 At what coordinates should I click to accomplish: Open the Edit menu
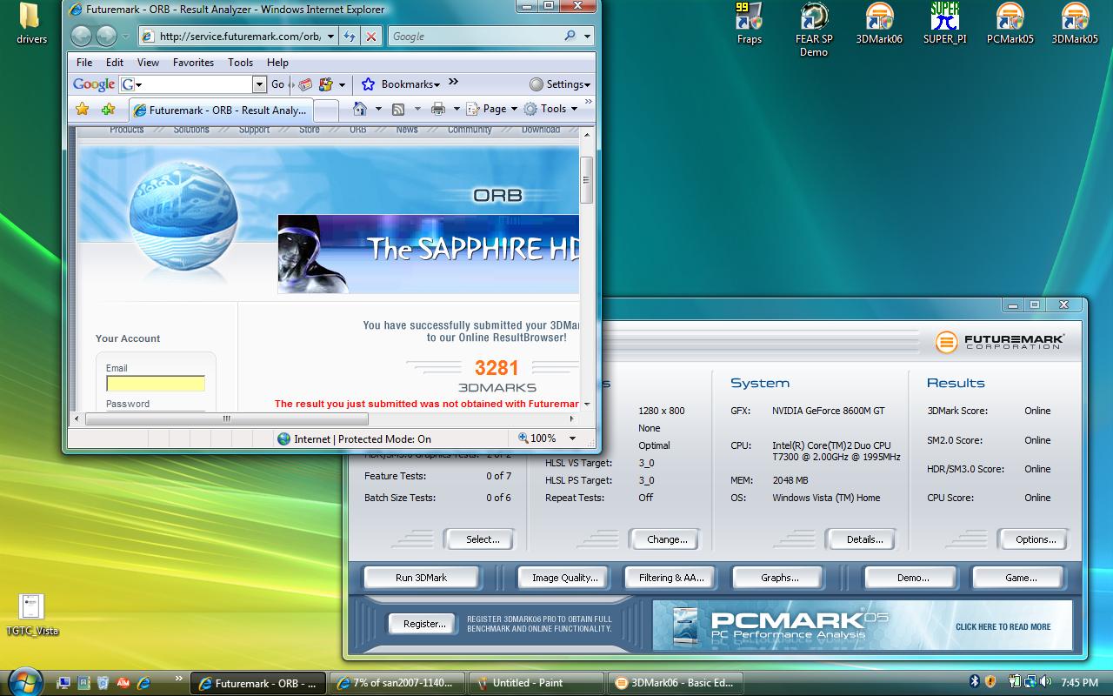tap(115, 62)
